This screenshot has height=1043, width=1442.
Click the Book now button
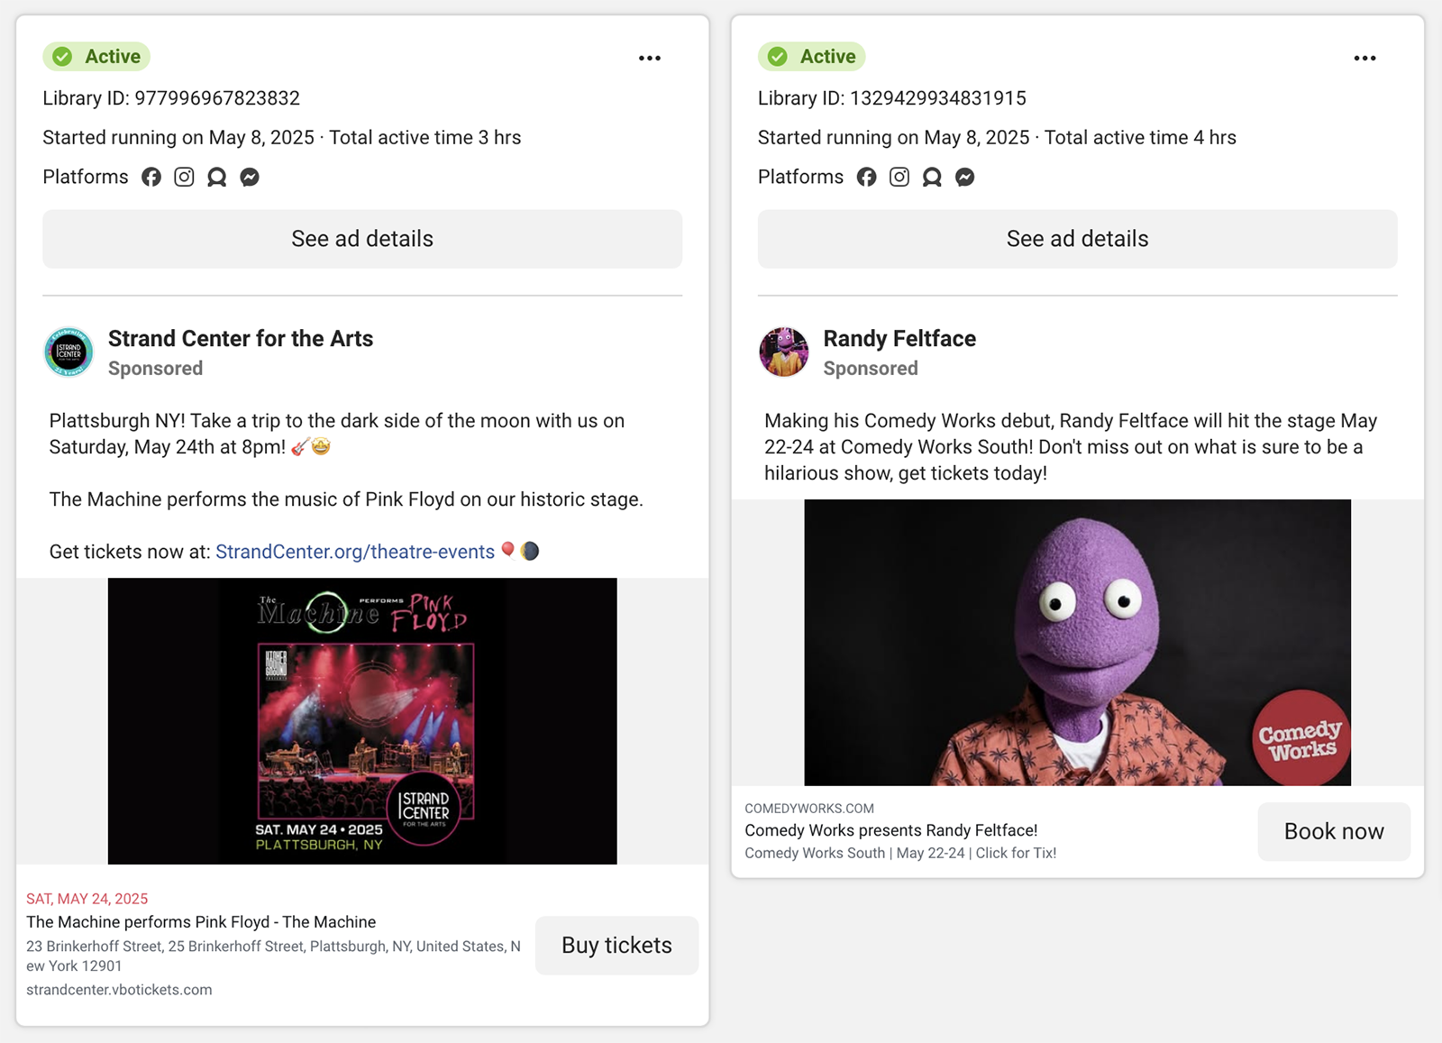[1334, 831]
